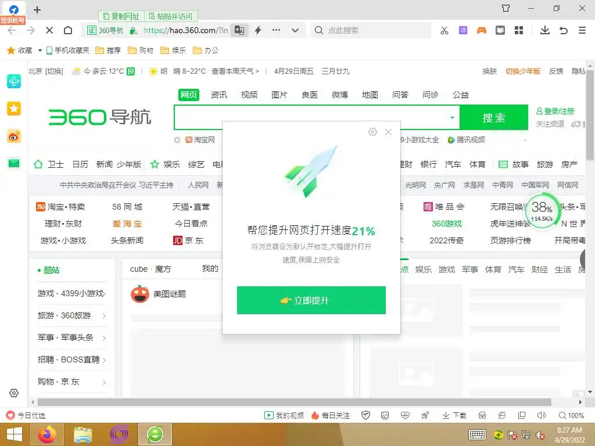Click 切换少年版 link
This screenshot has height=446, width=595.
(523, 71)
